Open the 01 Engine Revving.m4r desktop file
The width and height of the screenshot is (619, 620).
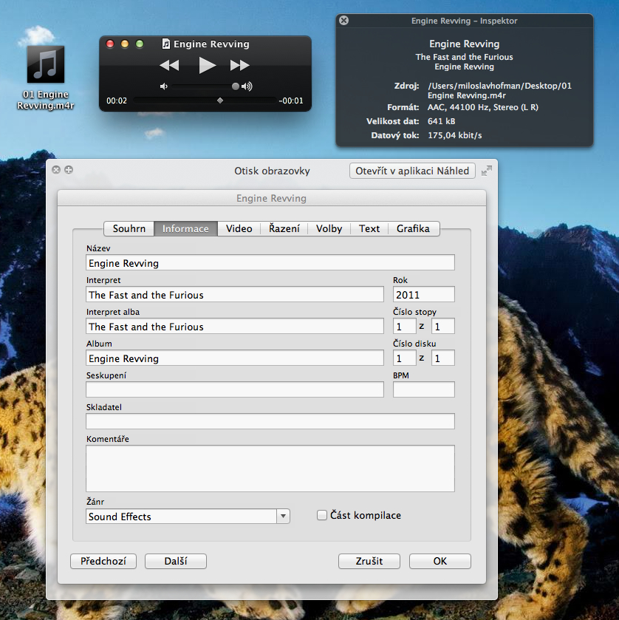click(46, 65)
